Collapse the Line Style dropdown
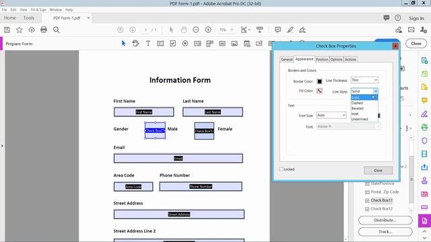This screenshot has height=242, width=431. click(376, 91)
